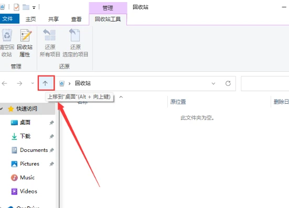
Task: Expand the breadcrumb chevron before 回收站
Action: [69, 84]
